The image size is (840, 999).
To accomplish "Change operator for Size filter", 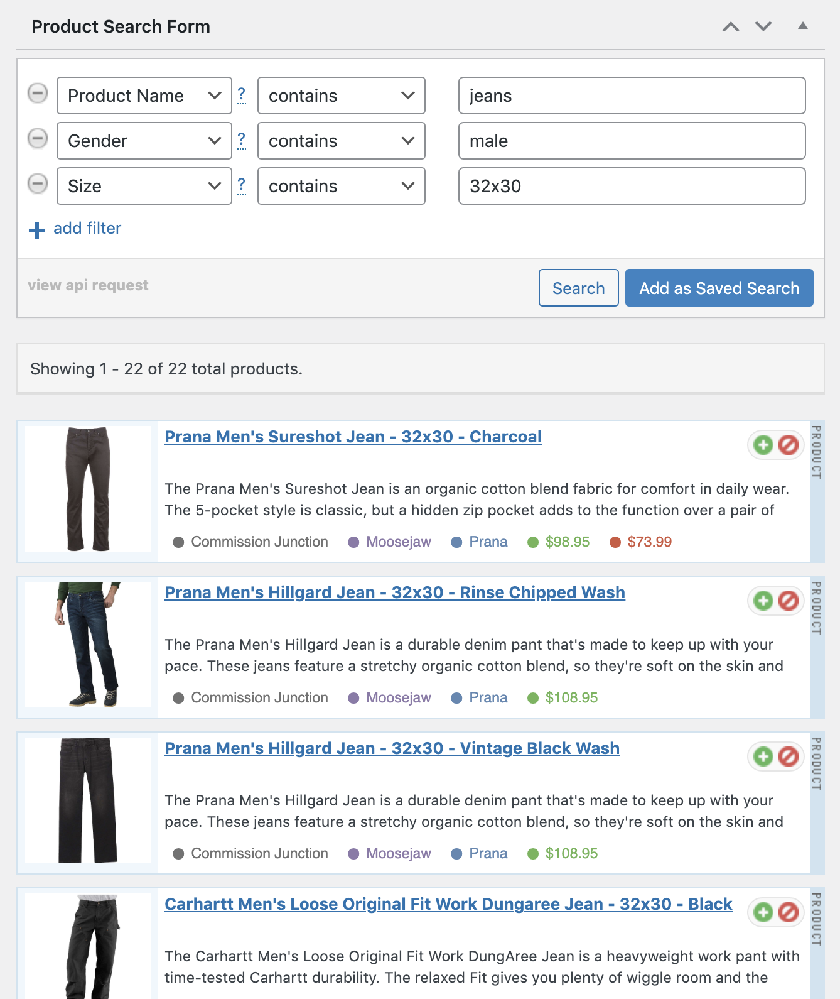I will [342, 186].
